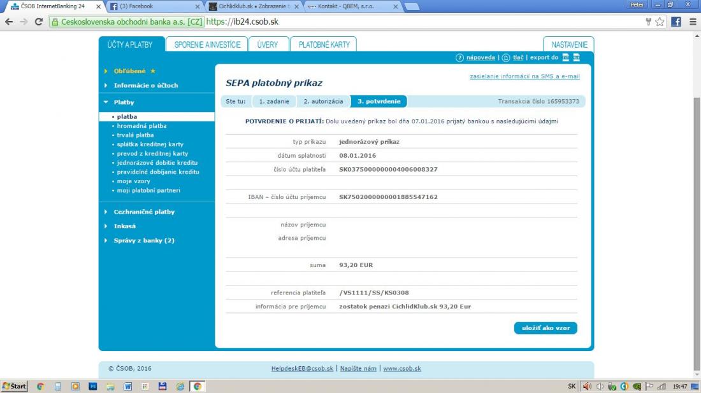The image size is (701, 393).
Task: Open zasielanie informácií na SMS a e-mail link
Action: click(524, 76)
